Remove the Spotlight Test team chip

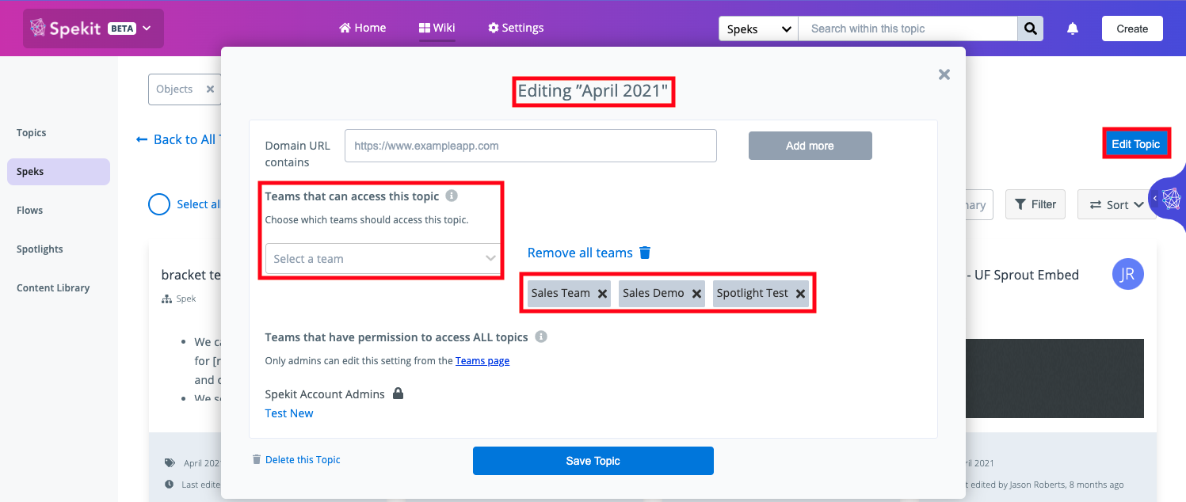pos(800,294)
